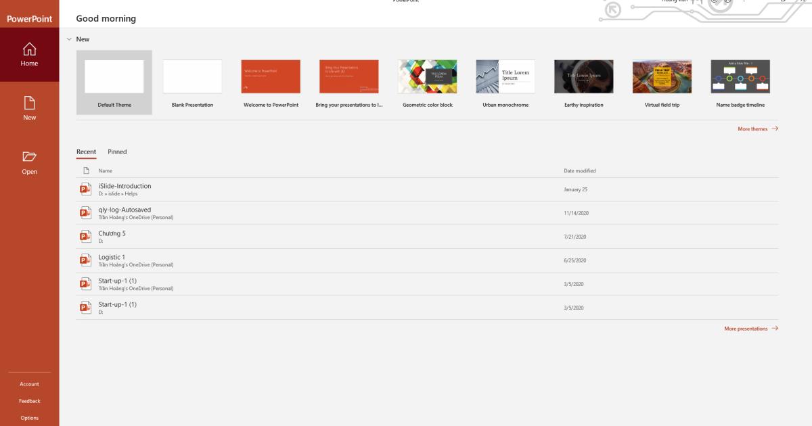
Task: Choose Earthy inspiration theme
Action: coord(584,82)
